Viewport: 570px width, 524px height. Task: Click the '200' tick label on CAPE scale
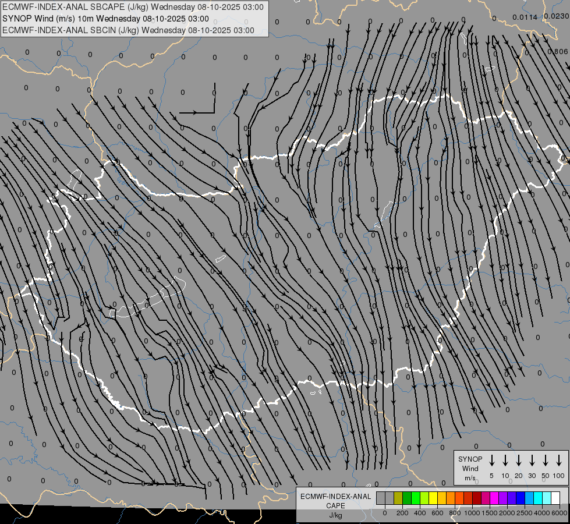[402, 513]
